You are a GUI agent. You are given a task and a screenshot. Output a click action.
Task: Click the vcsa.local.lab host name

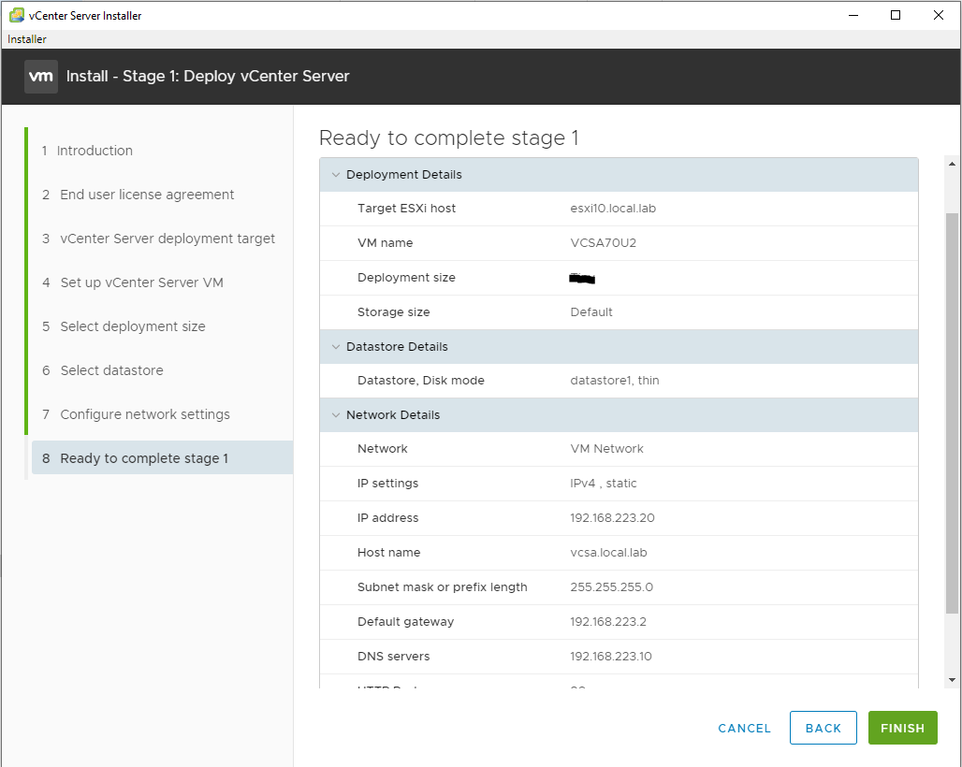click(x=608, y=553)
